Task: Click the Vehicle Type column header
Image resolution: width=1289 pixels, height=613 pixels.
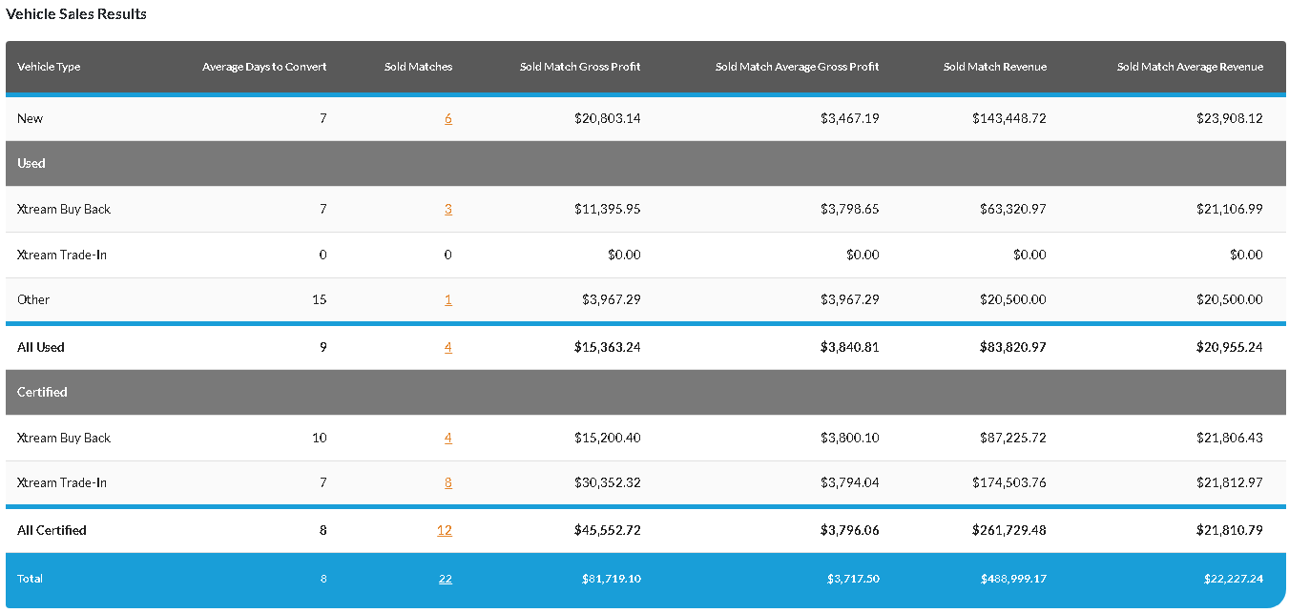Action: point(49,67)
